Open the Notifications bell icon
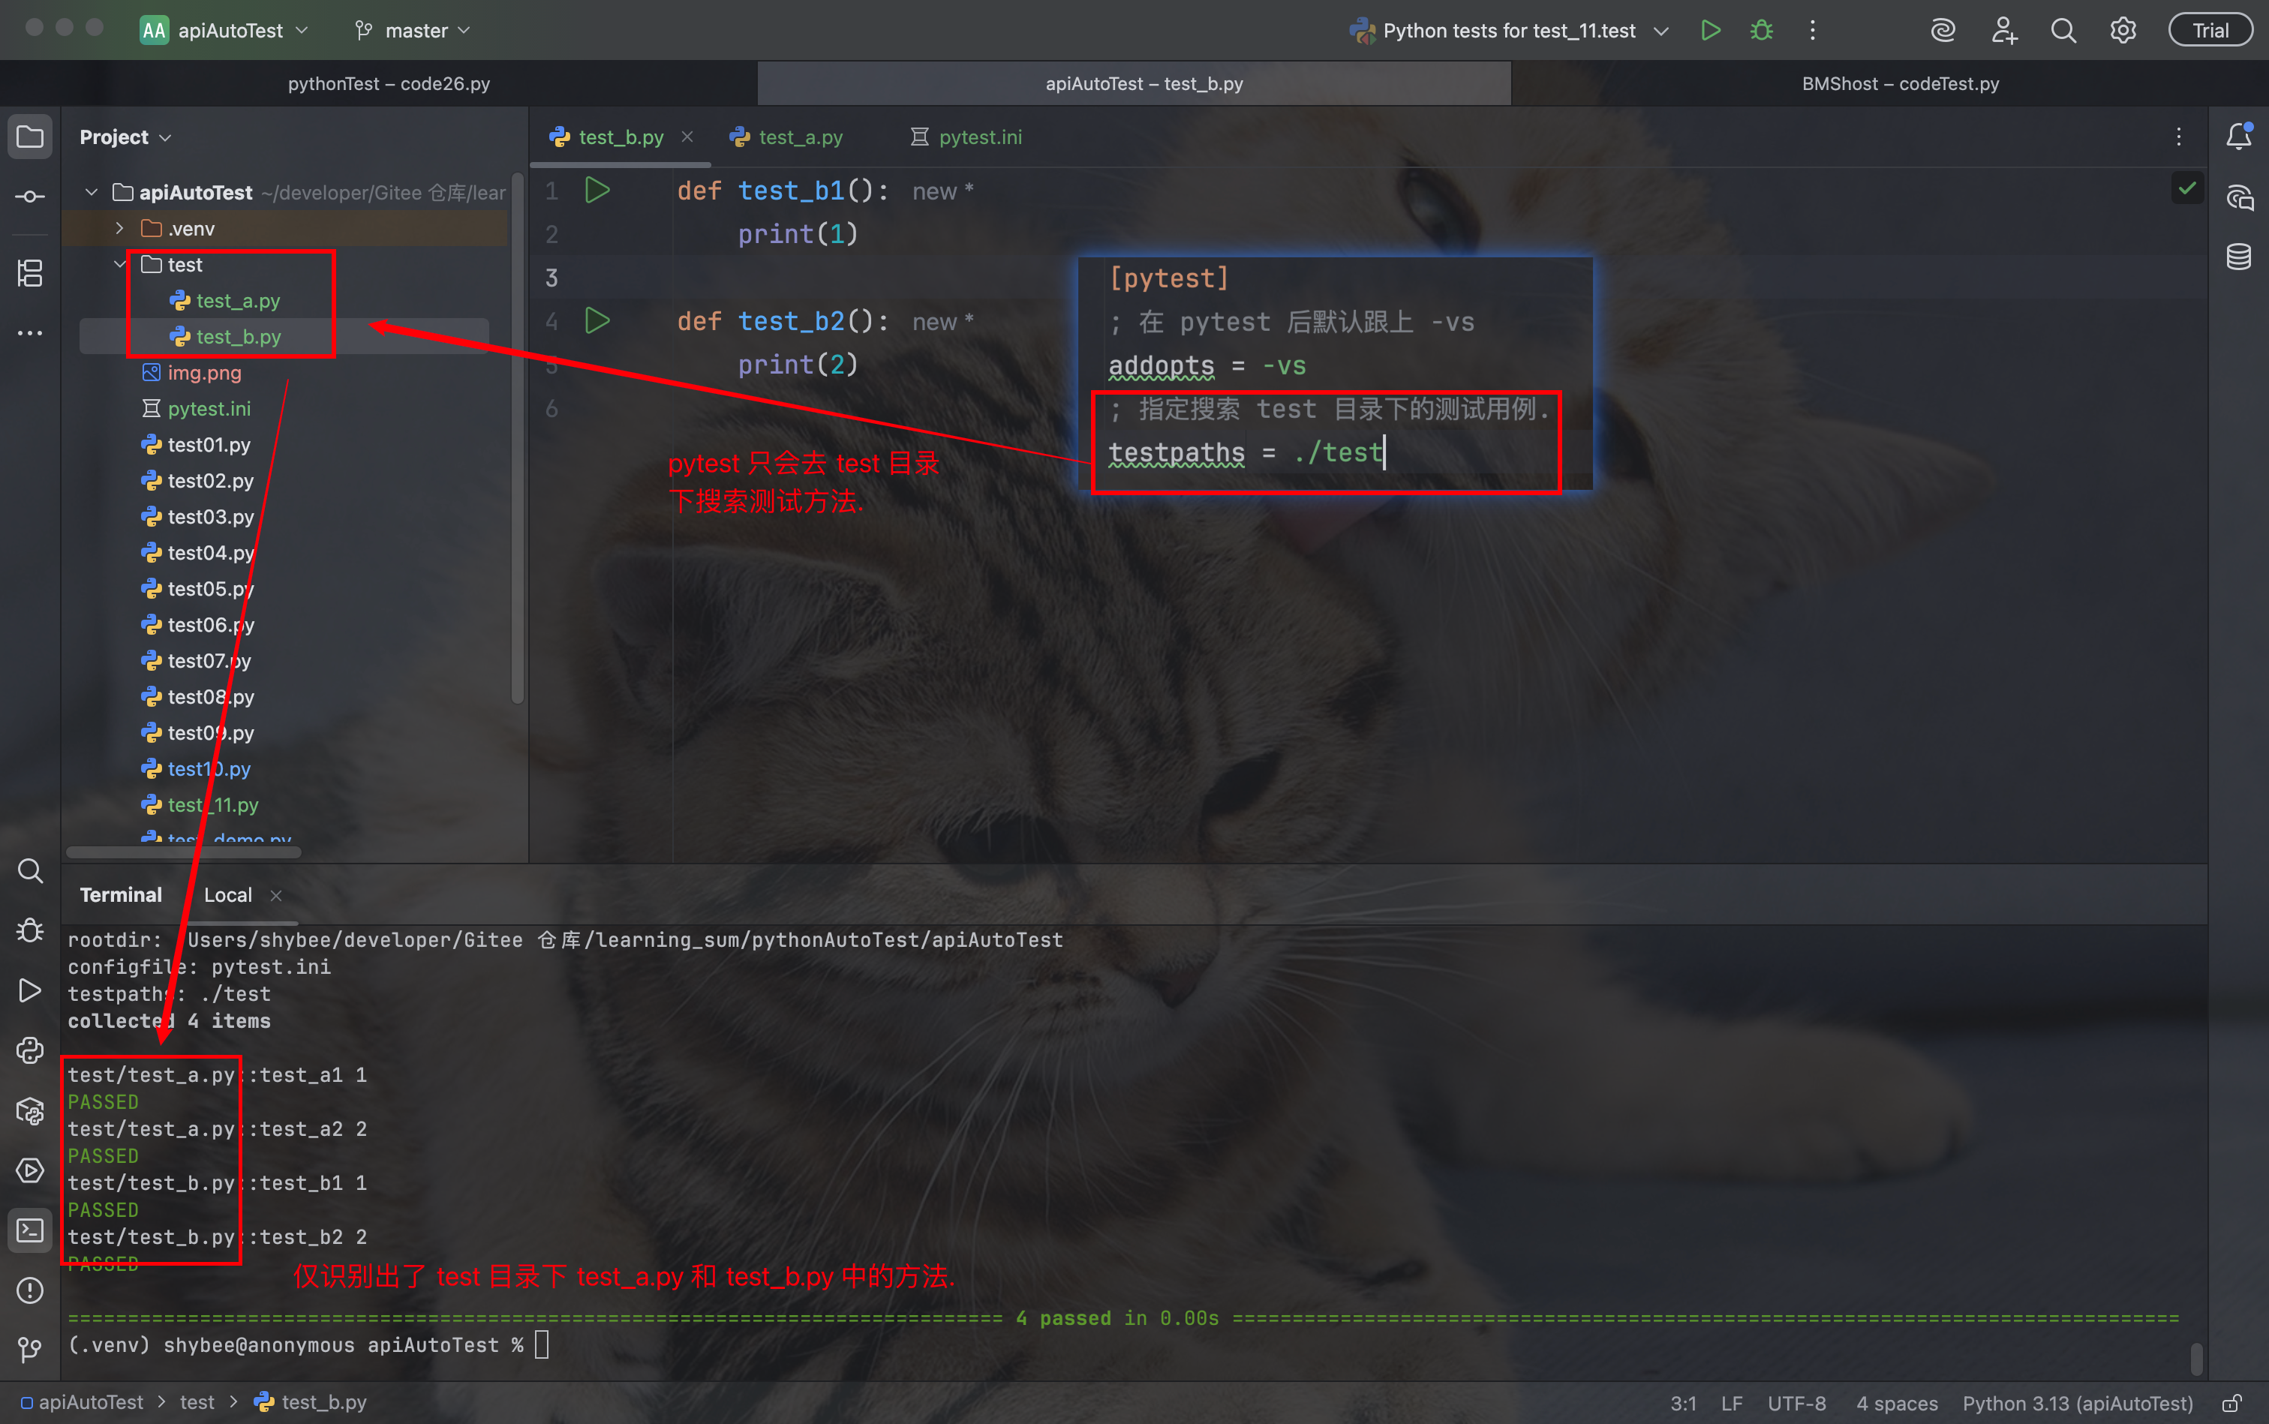This screenshot has height=1424, width=2269. click(x=2239, y=137)
